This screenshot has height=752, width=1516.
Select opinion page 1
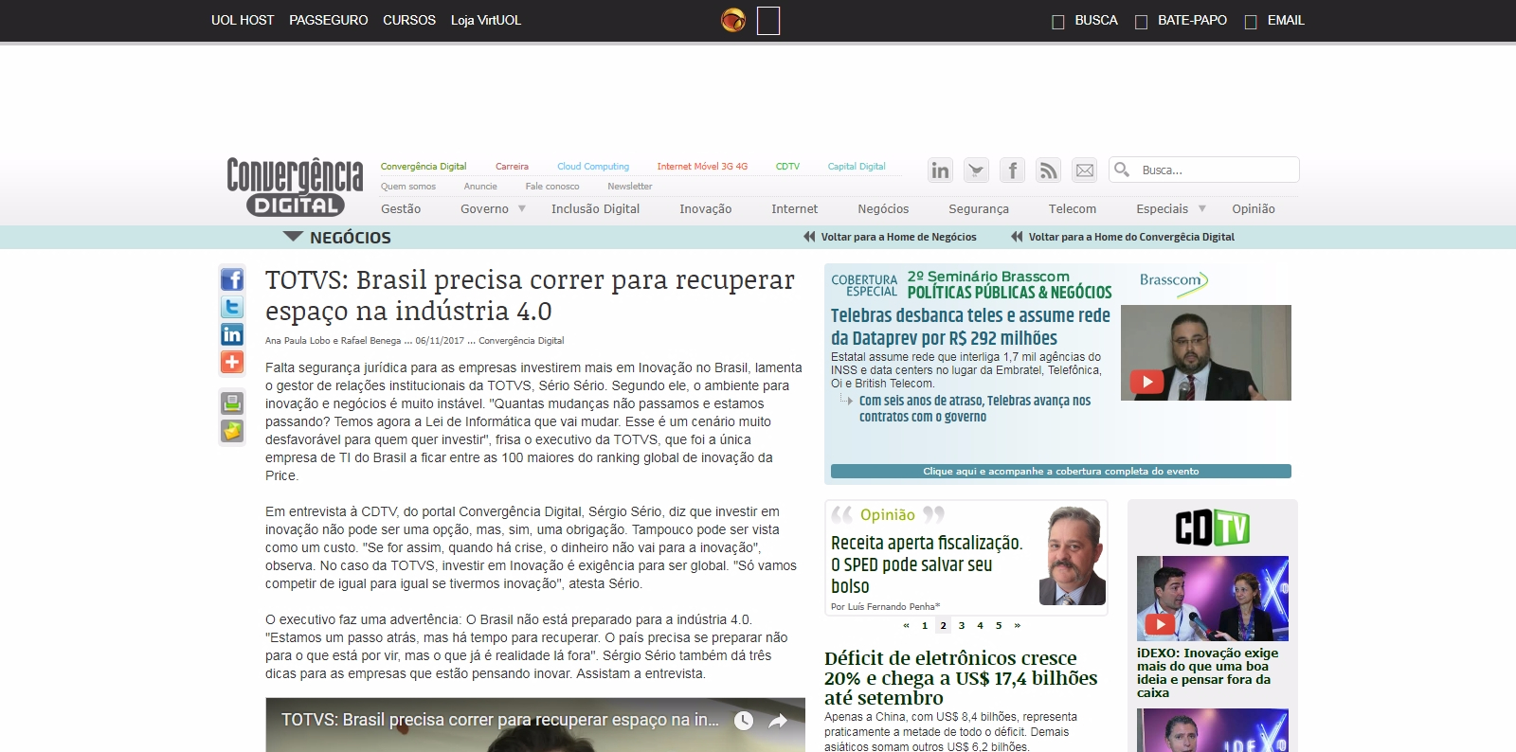pos(925,625)
